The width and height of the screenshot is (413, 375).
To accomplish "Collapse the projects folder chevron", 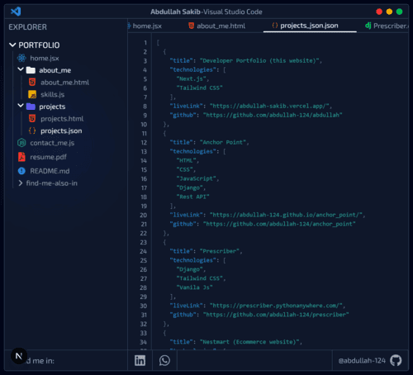I will pos(21,106).
